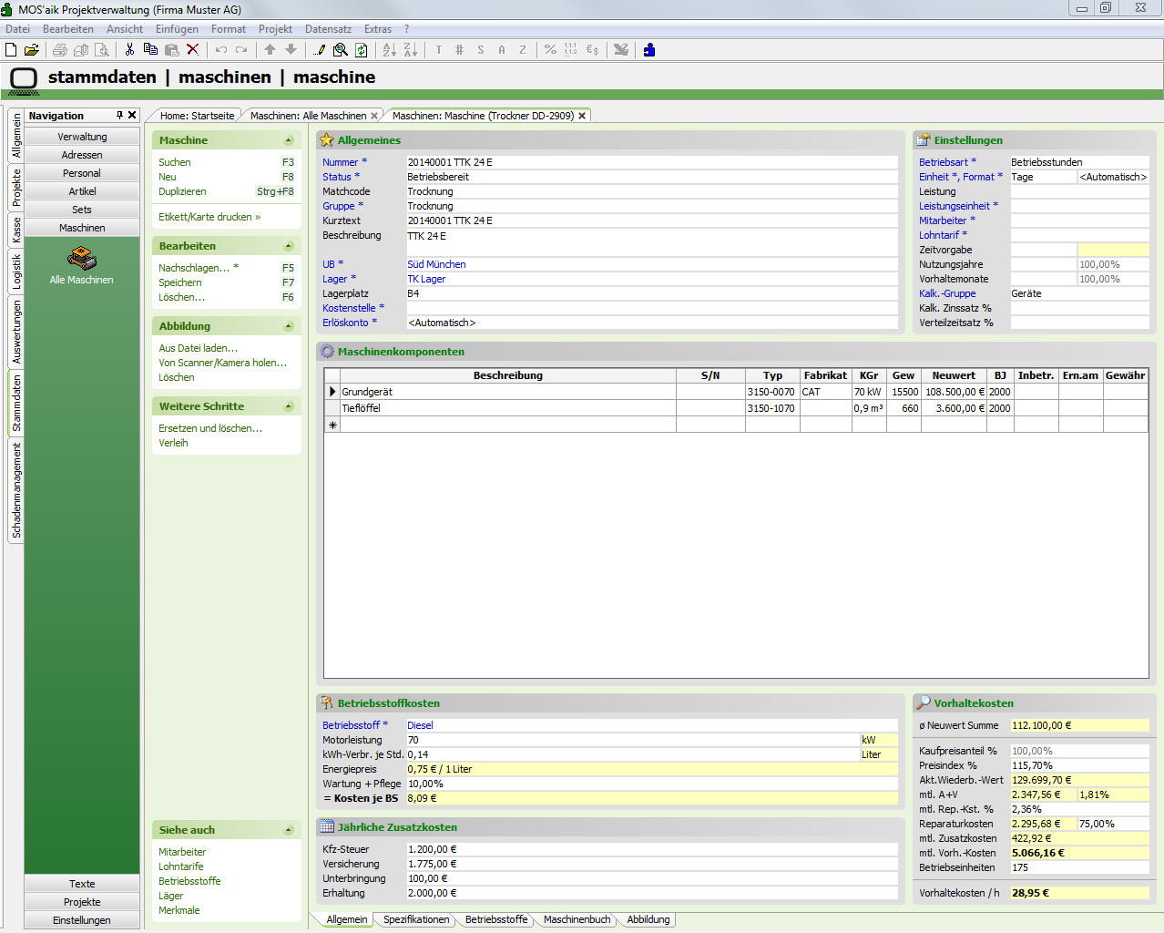Collapse the Weitere Schritte section
This screenshot has height=933, width=1164.
[289, 406]
